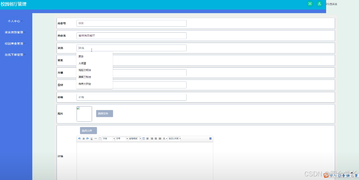Expand the 在线下单管理 sidebar menu

(x=15, y=55)
